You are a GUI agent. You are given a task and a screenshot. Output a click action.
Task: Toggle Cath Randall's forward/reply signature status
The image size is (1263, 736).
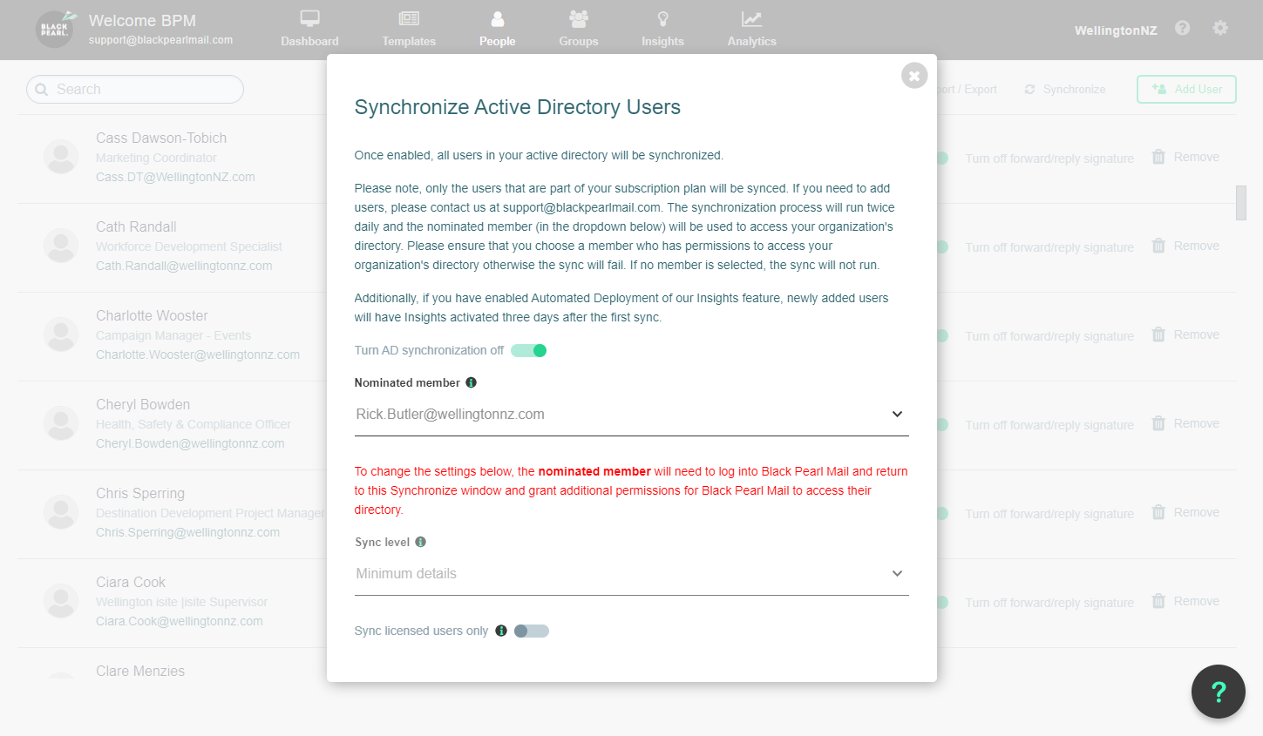[x=941, y=246]
